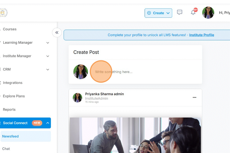Open the chat messages icon in header
Screen dimensions: 230x153
(x=180, y=12)
